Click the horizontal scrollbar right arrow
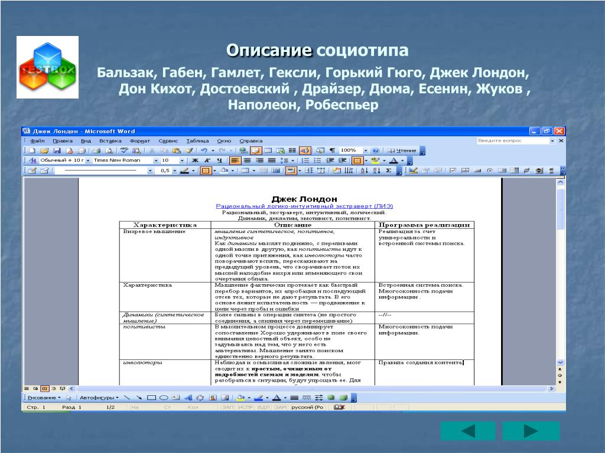The width and height of the screenshot is (605, 453). tap(551, 389)
